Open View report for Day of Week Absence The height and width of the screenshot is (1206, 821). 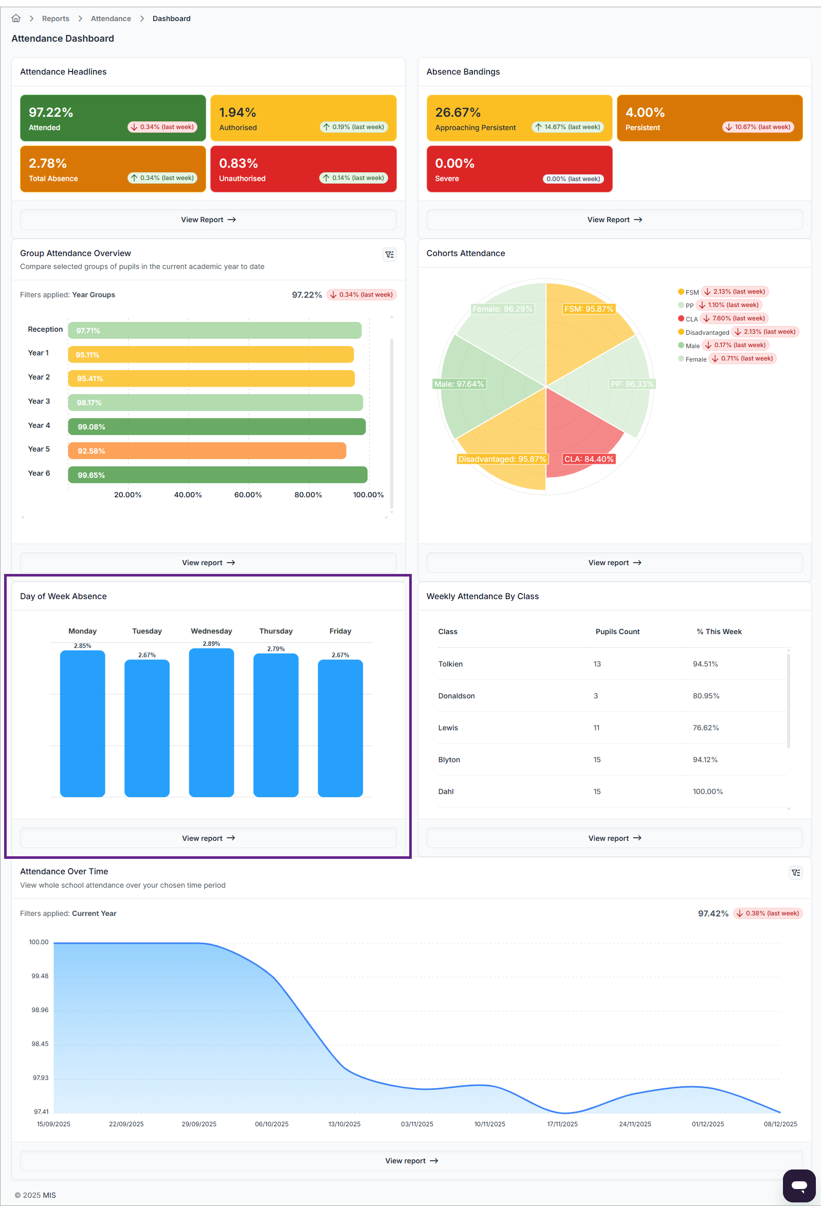point(208,838)
